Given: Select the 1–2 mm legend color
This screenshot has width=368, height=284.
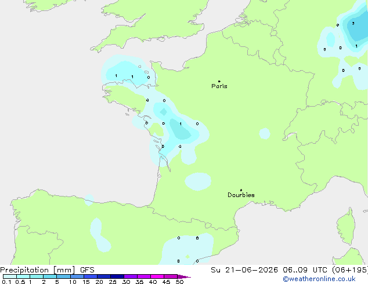Looking at the screenshot, I should click(x=37, y=276).
